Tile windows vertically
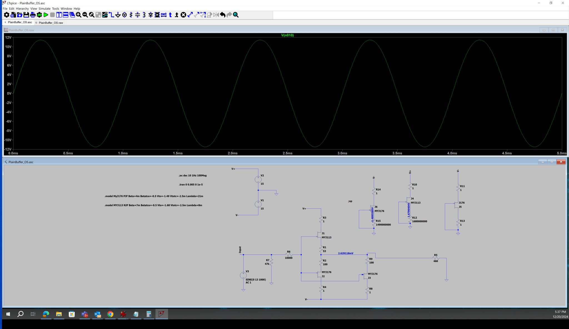Image resolution: width=569 pixels, height=329 pixels. pos(59,15)
